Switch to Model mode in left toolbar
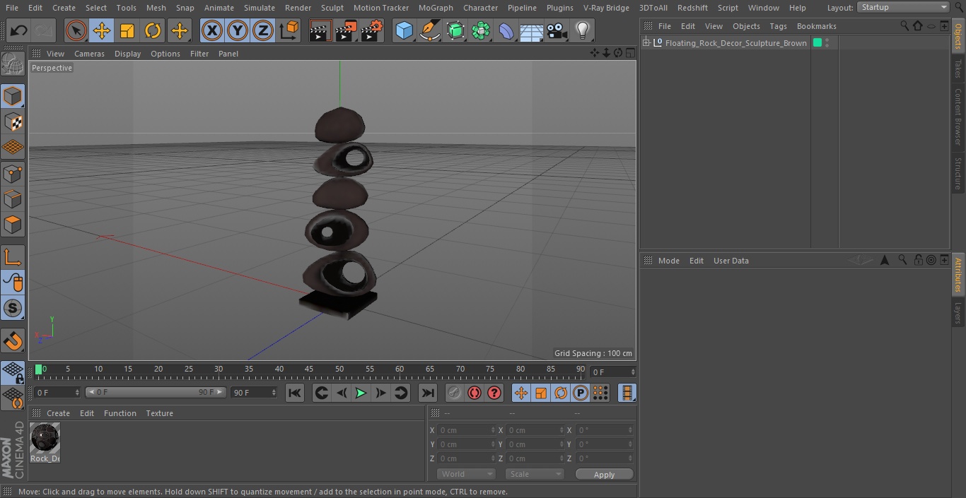This screenshot has width=966, height=498. pyautogui.click(x=13, y=95)
